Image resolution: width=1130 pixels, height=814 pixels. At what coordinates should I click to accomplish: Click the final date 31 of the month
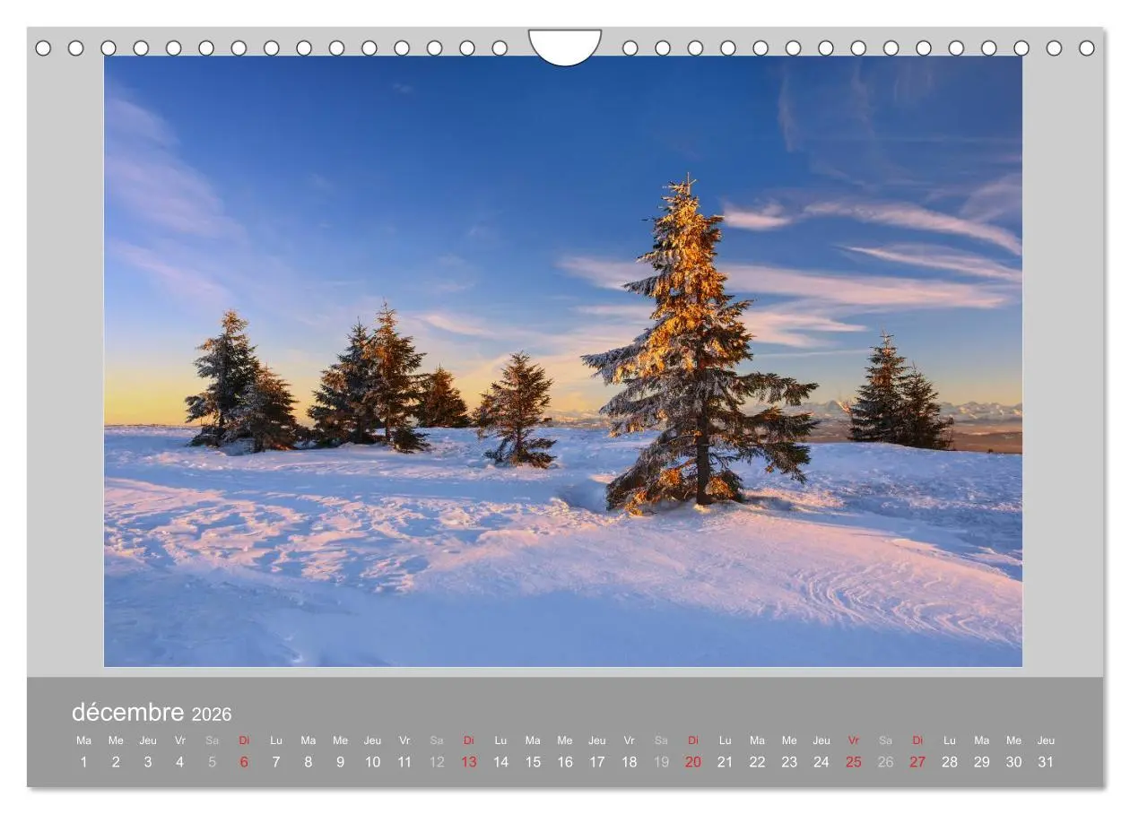[1046, 761]
